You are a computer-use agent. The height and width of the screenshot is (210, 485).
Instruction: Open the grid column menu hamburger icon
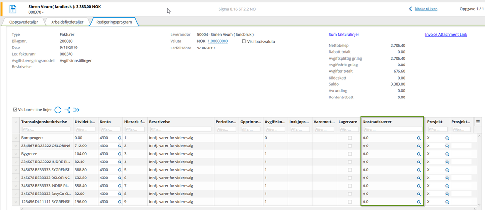tap(478, 122)
